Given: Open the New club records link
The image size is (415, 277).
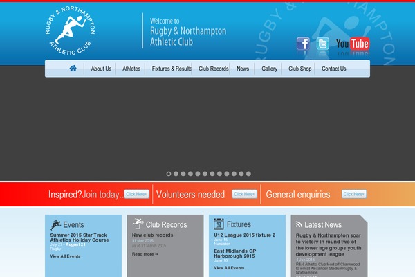Looking at the screenshot, I should click(152, 235).
